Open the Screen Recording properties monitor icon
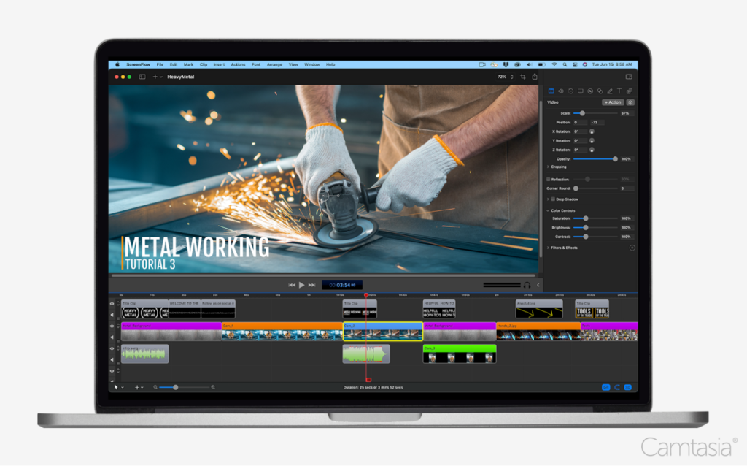 click(x=581, y=91)
